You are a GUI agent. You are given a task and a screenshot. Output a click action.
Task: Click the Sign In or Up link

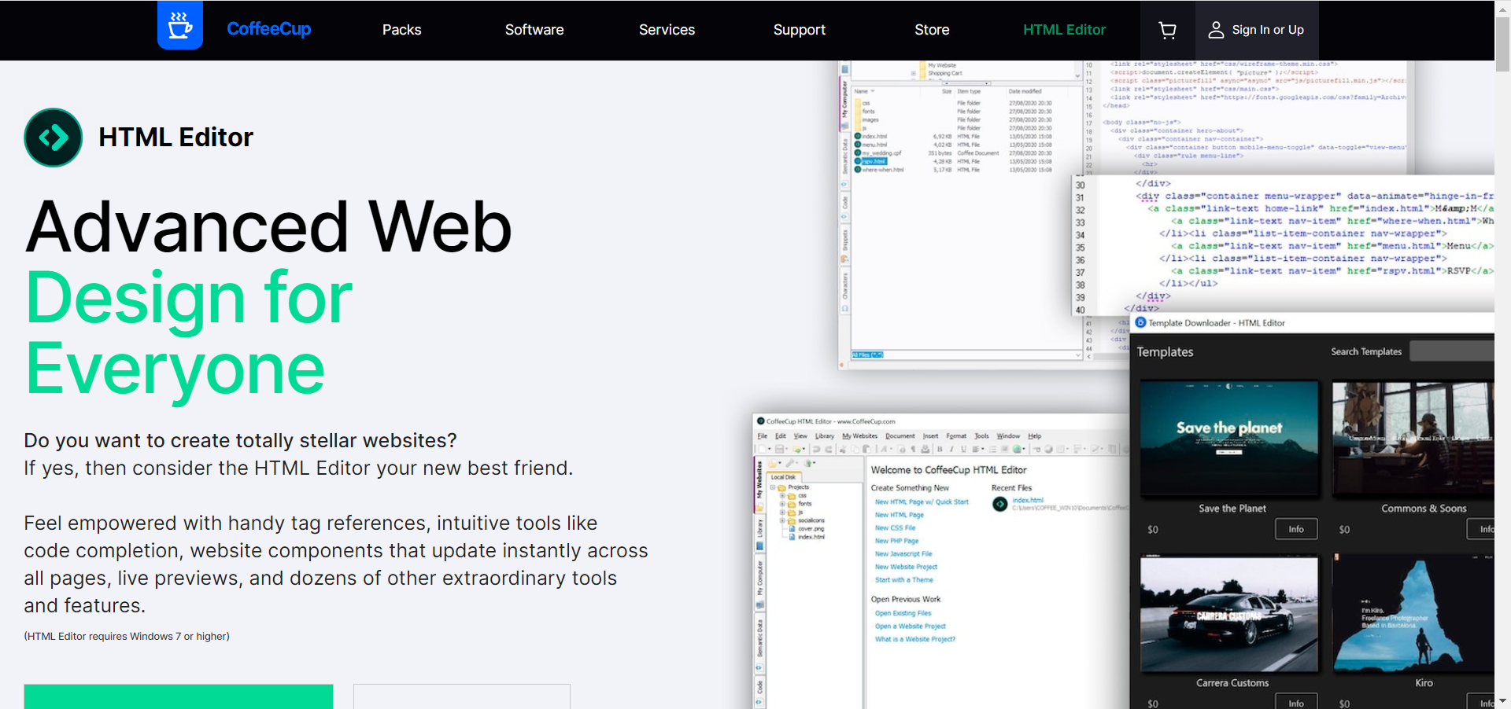[1267, 30]
